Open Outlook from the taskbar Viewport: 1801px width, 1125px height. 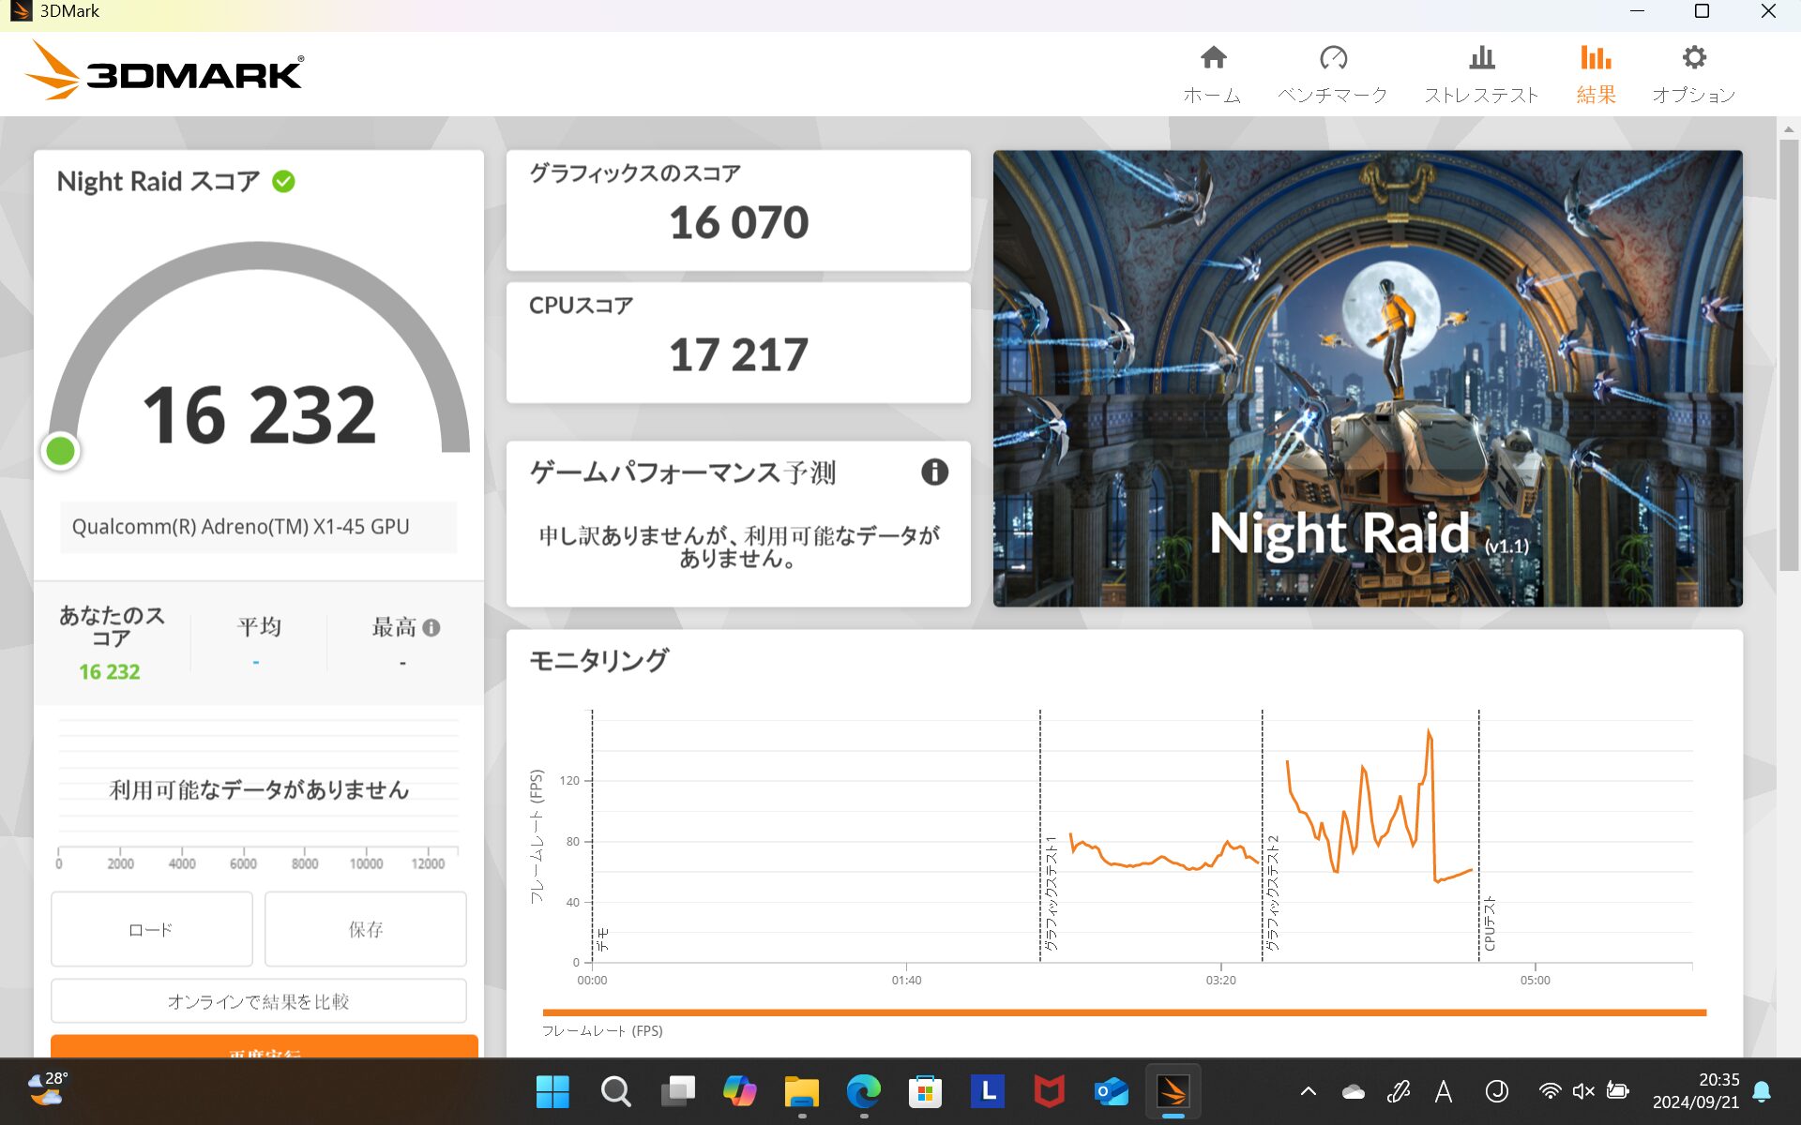tap(1112, 1091)
